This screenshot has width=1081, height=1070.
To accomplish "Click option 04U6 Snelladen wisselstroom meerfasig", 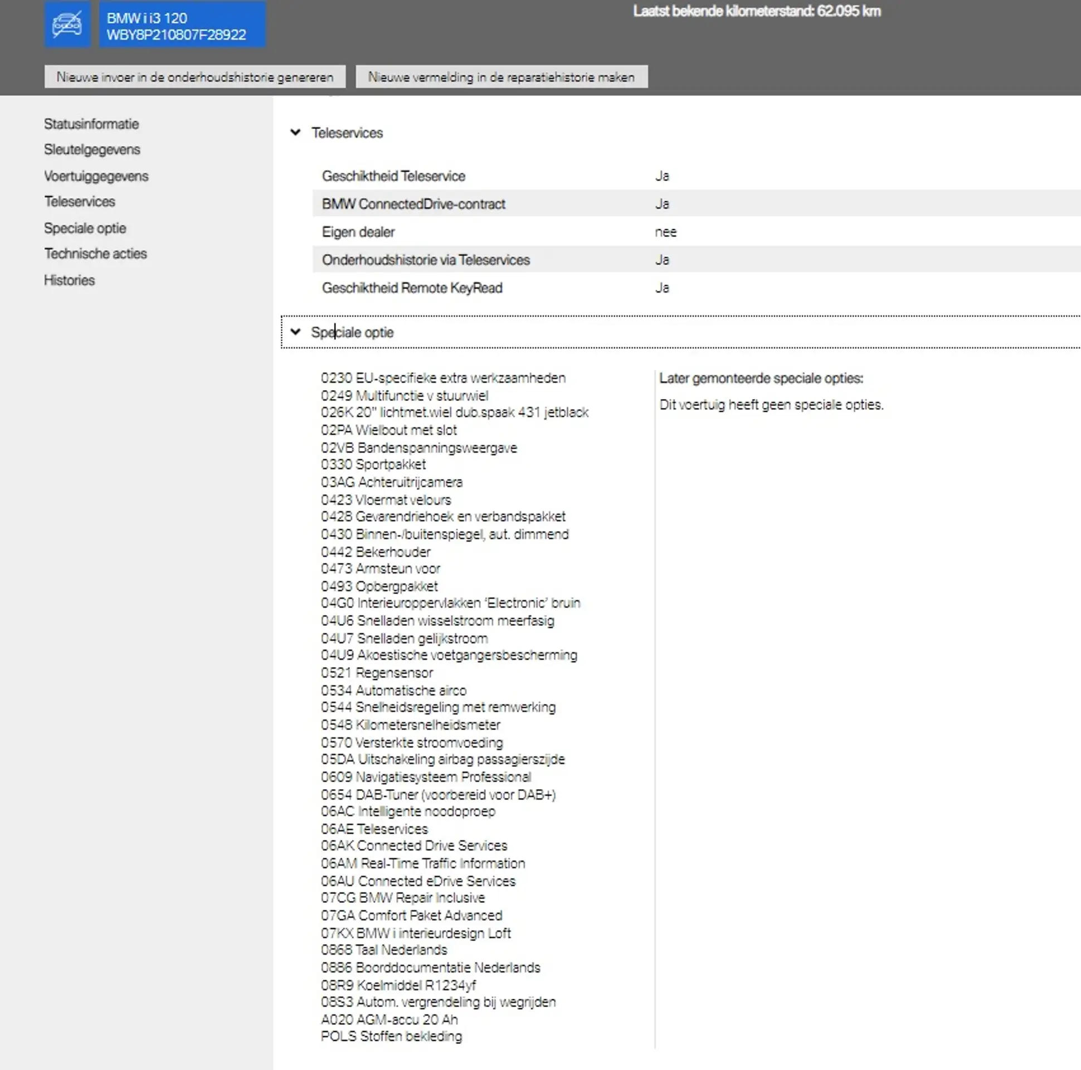I will [437, 621].
